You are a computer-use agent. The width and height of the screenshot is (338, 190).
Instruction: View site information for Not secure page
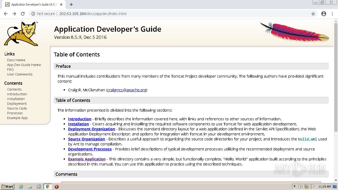(43, 14)
